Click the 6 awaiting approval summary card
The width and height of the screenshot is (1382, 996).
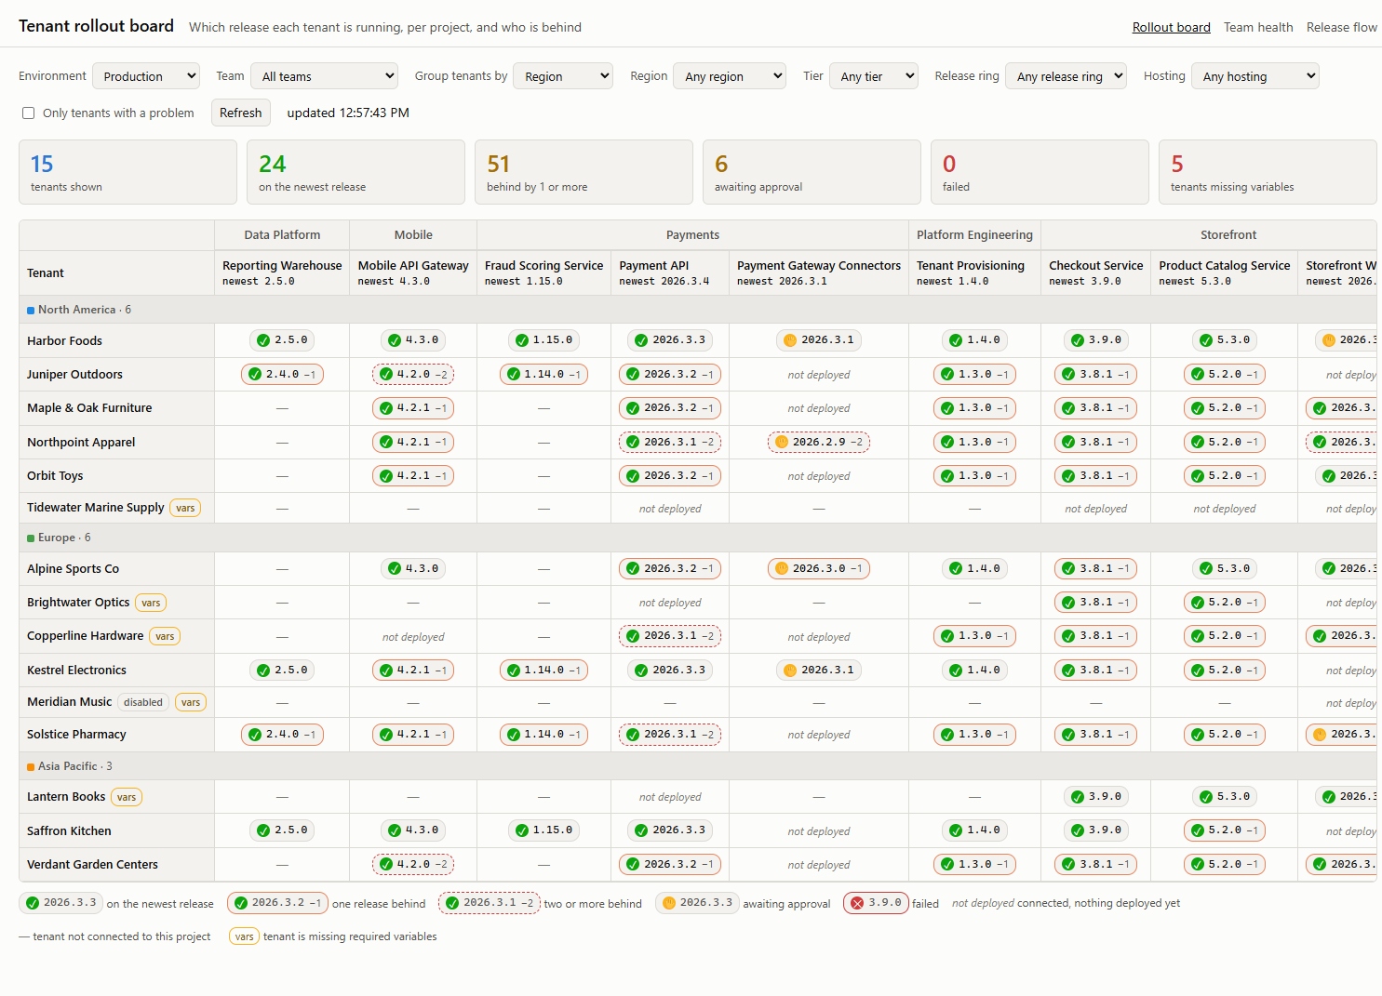[812, 172]
